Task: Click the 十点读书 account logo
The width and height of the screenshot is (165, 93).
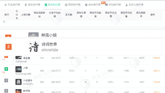Action: click(19, 82)
